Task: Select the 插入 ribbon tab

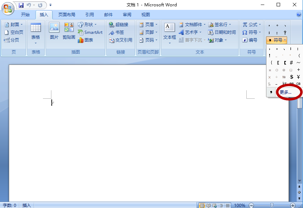Action: pyautogui.click(x=44, y=15)
